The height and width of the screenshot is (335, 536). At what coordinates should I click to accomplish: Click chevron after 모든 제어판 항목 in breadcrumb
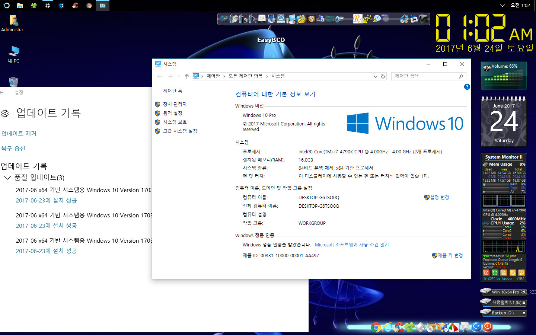267,76
